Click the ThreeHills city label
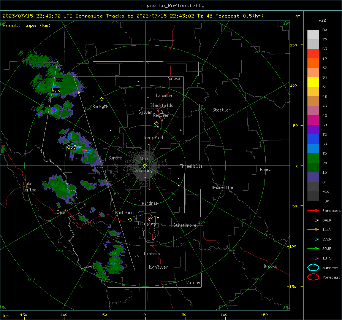This screenshot has width=342, height=320. pyautogui.click(x=191, y=166)
